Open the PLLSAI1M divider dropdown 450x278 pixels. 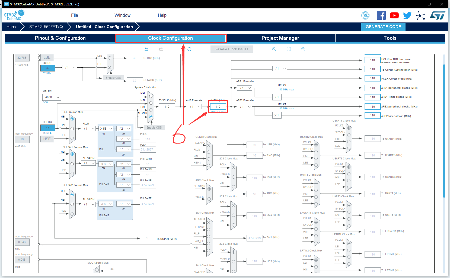pyautogui.click(x=88, y=163)
